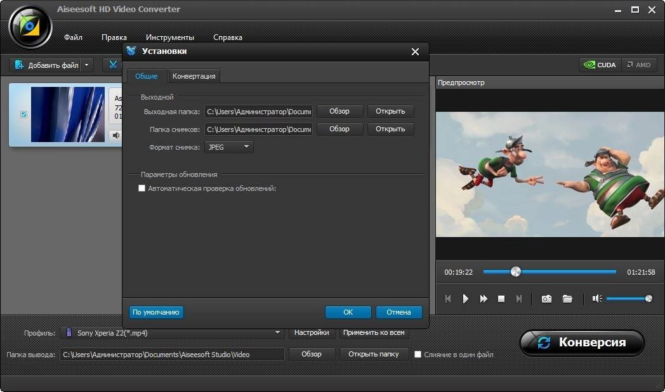Image resolution: width=665 pixels, height=392 pixels.
Task: Click the Sony Xperia phone profile icon
Action: coord(69,332)
